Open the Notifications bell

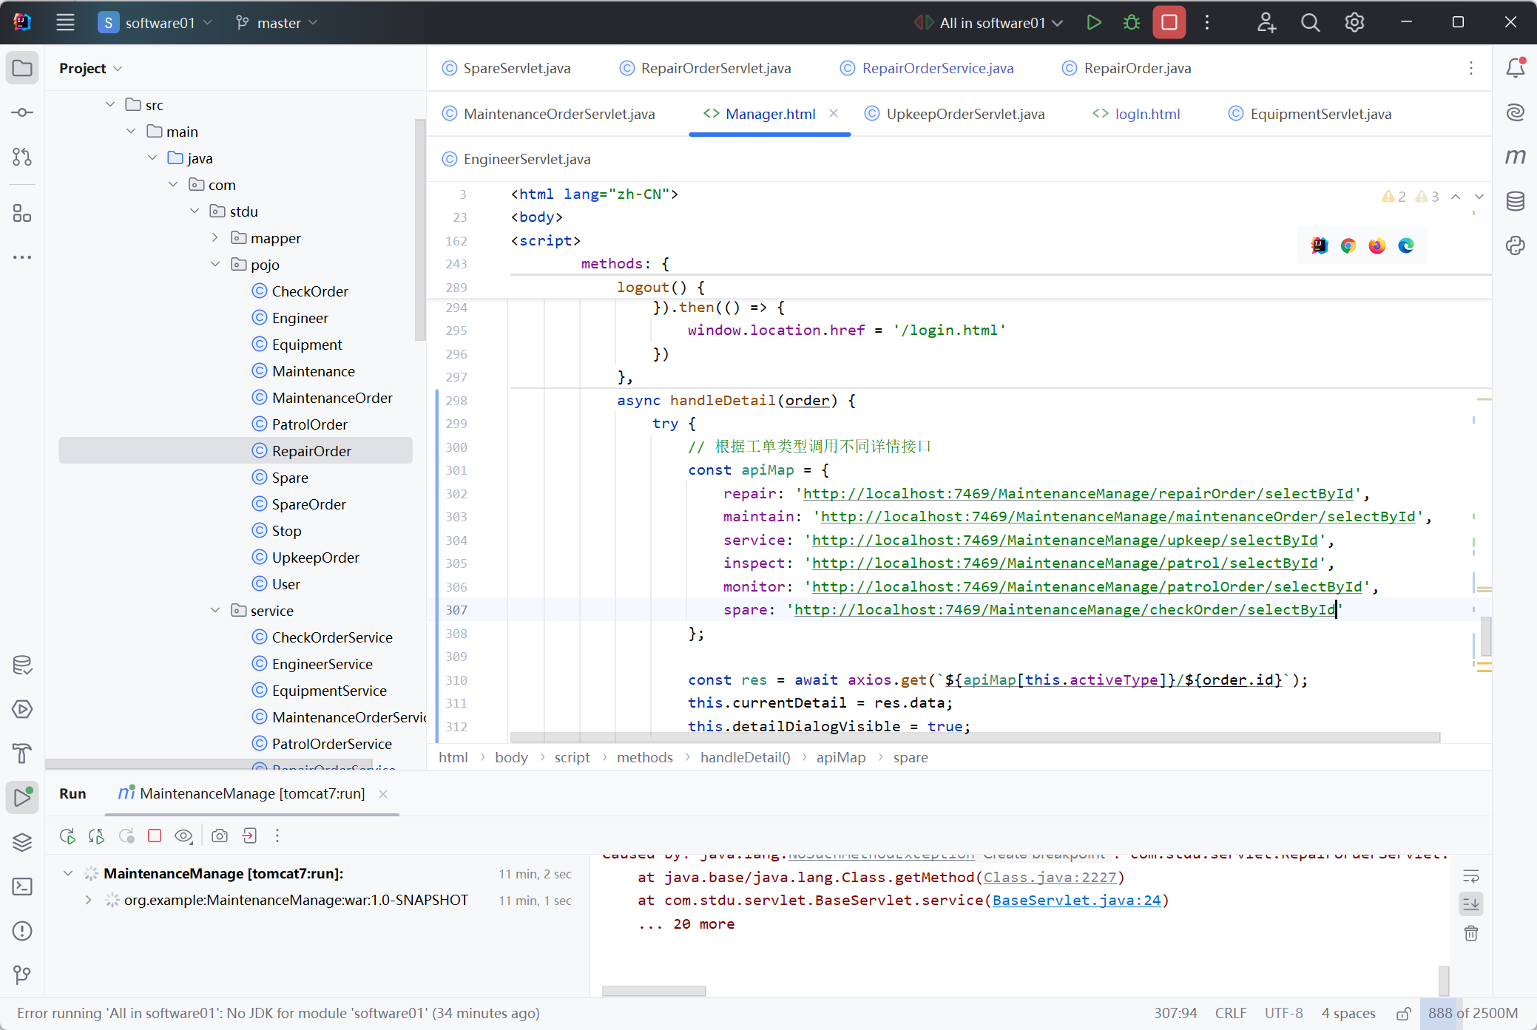(x=1515, y=68)
